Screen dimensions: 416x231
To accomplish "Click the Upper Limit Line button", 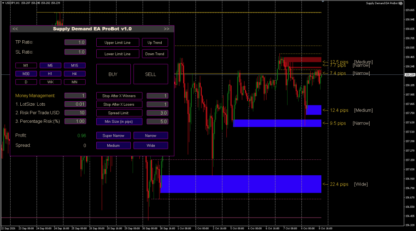I will click(x=117, y=42).
